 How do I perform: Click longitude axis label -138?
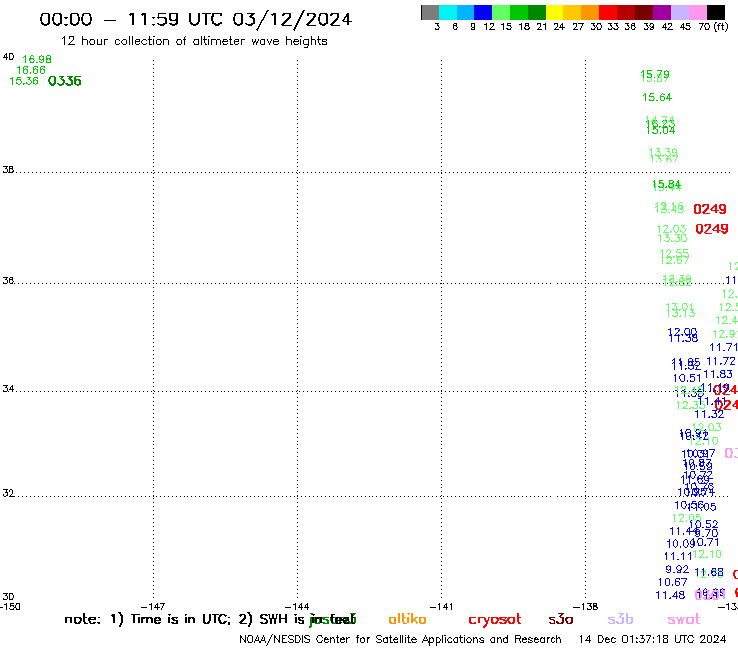click(586, 607)
